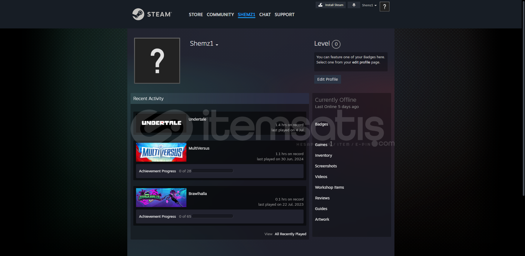
Task: Open the Artwork link
Action: point(322,219)
